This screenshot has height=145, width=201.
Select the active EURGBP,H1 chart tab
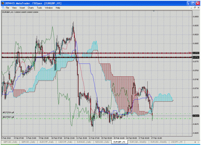click(119, 142)
